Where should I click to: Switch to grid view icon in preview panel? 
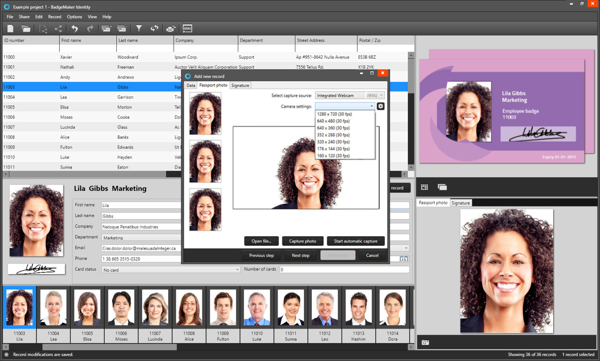click(x=425, y=187)
